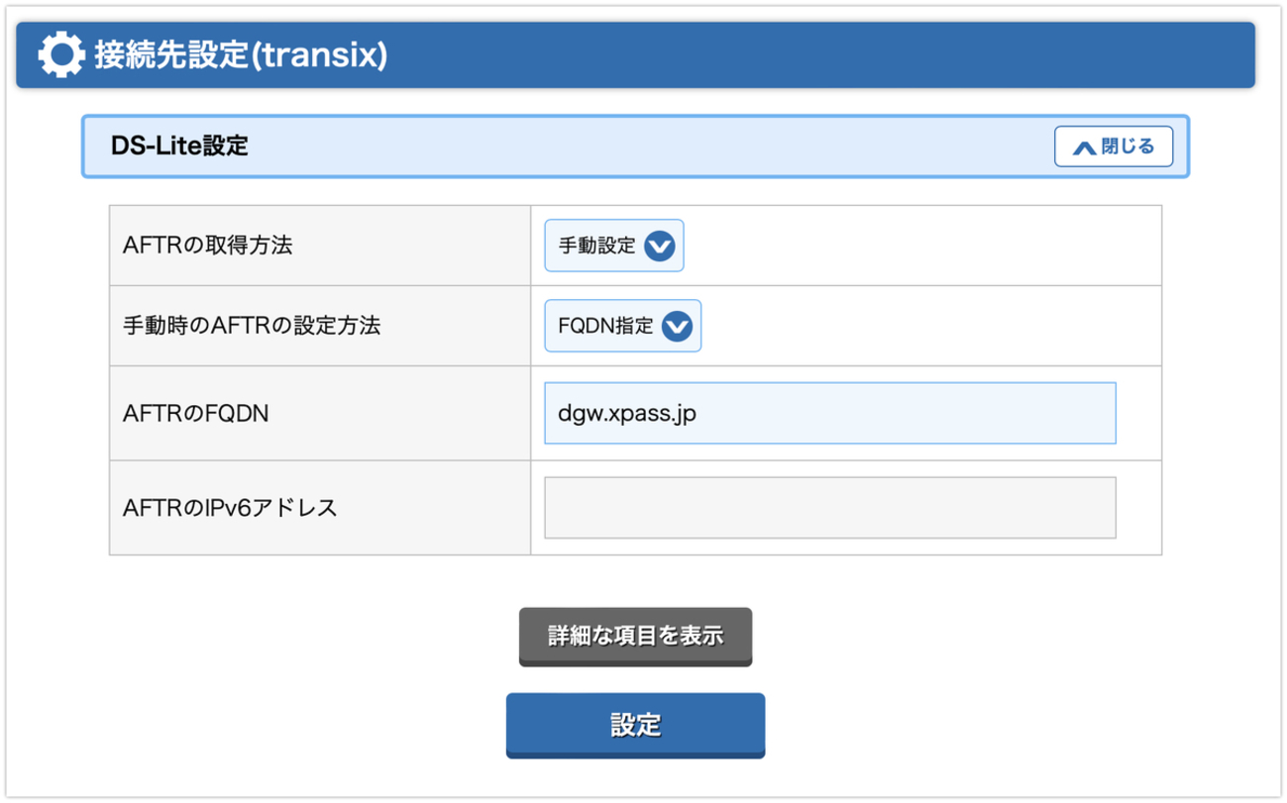Focus the AFTRのFQDN field containing dgw.xpass.jp
Image resolution: width=1287 pixels, height=803 pixels.
point(829,413)
